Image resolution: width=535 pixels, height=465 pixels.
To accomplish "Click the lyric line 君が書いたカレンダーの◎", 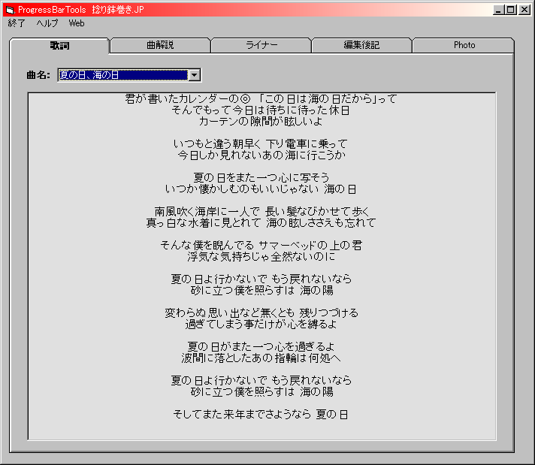I will (188, 99).
